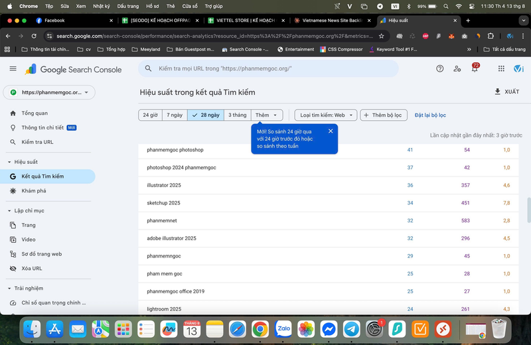Image resolution: width=531 pixels, height=345 pixels.
Task: Click Thêm bộ lọc button
Action: point(384,115)
